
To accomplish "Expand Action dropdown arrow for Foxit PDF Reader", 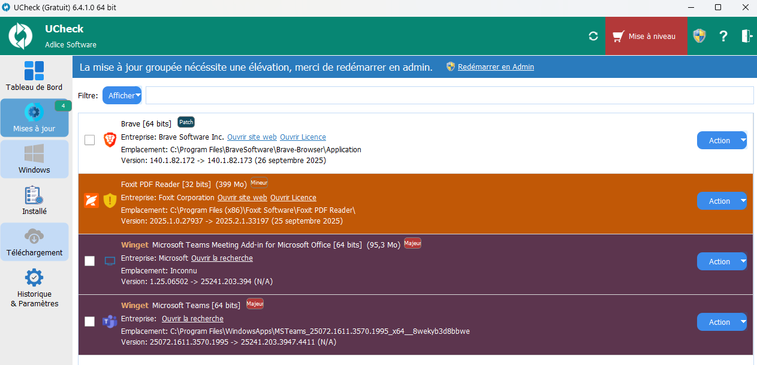I will (x=743, y=201).
